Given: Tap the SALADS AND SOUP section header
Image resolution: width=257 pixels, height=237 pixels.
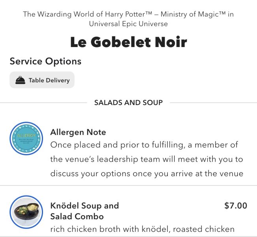Looking at the screenshot, I should [x=128, y=103].
